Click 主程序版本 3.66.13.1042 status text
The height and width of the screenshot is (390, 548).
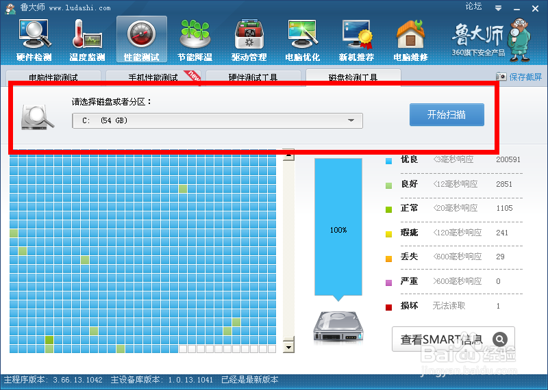click(53, 380)
